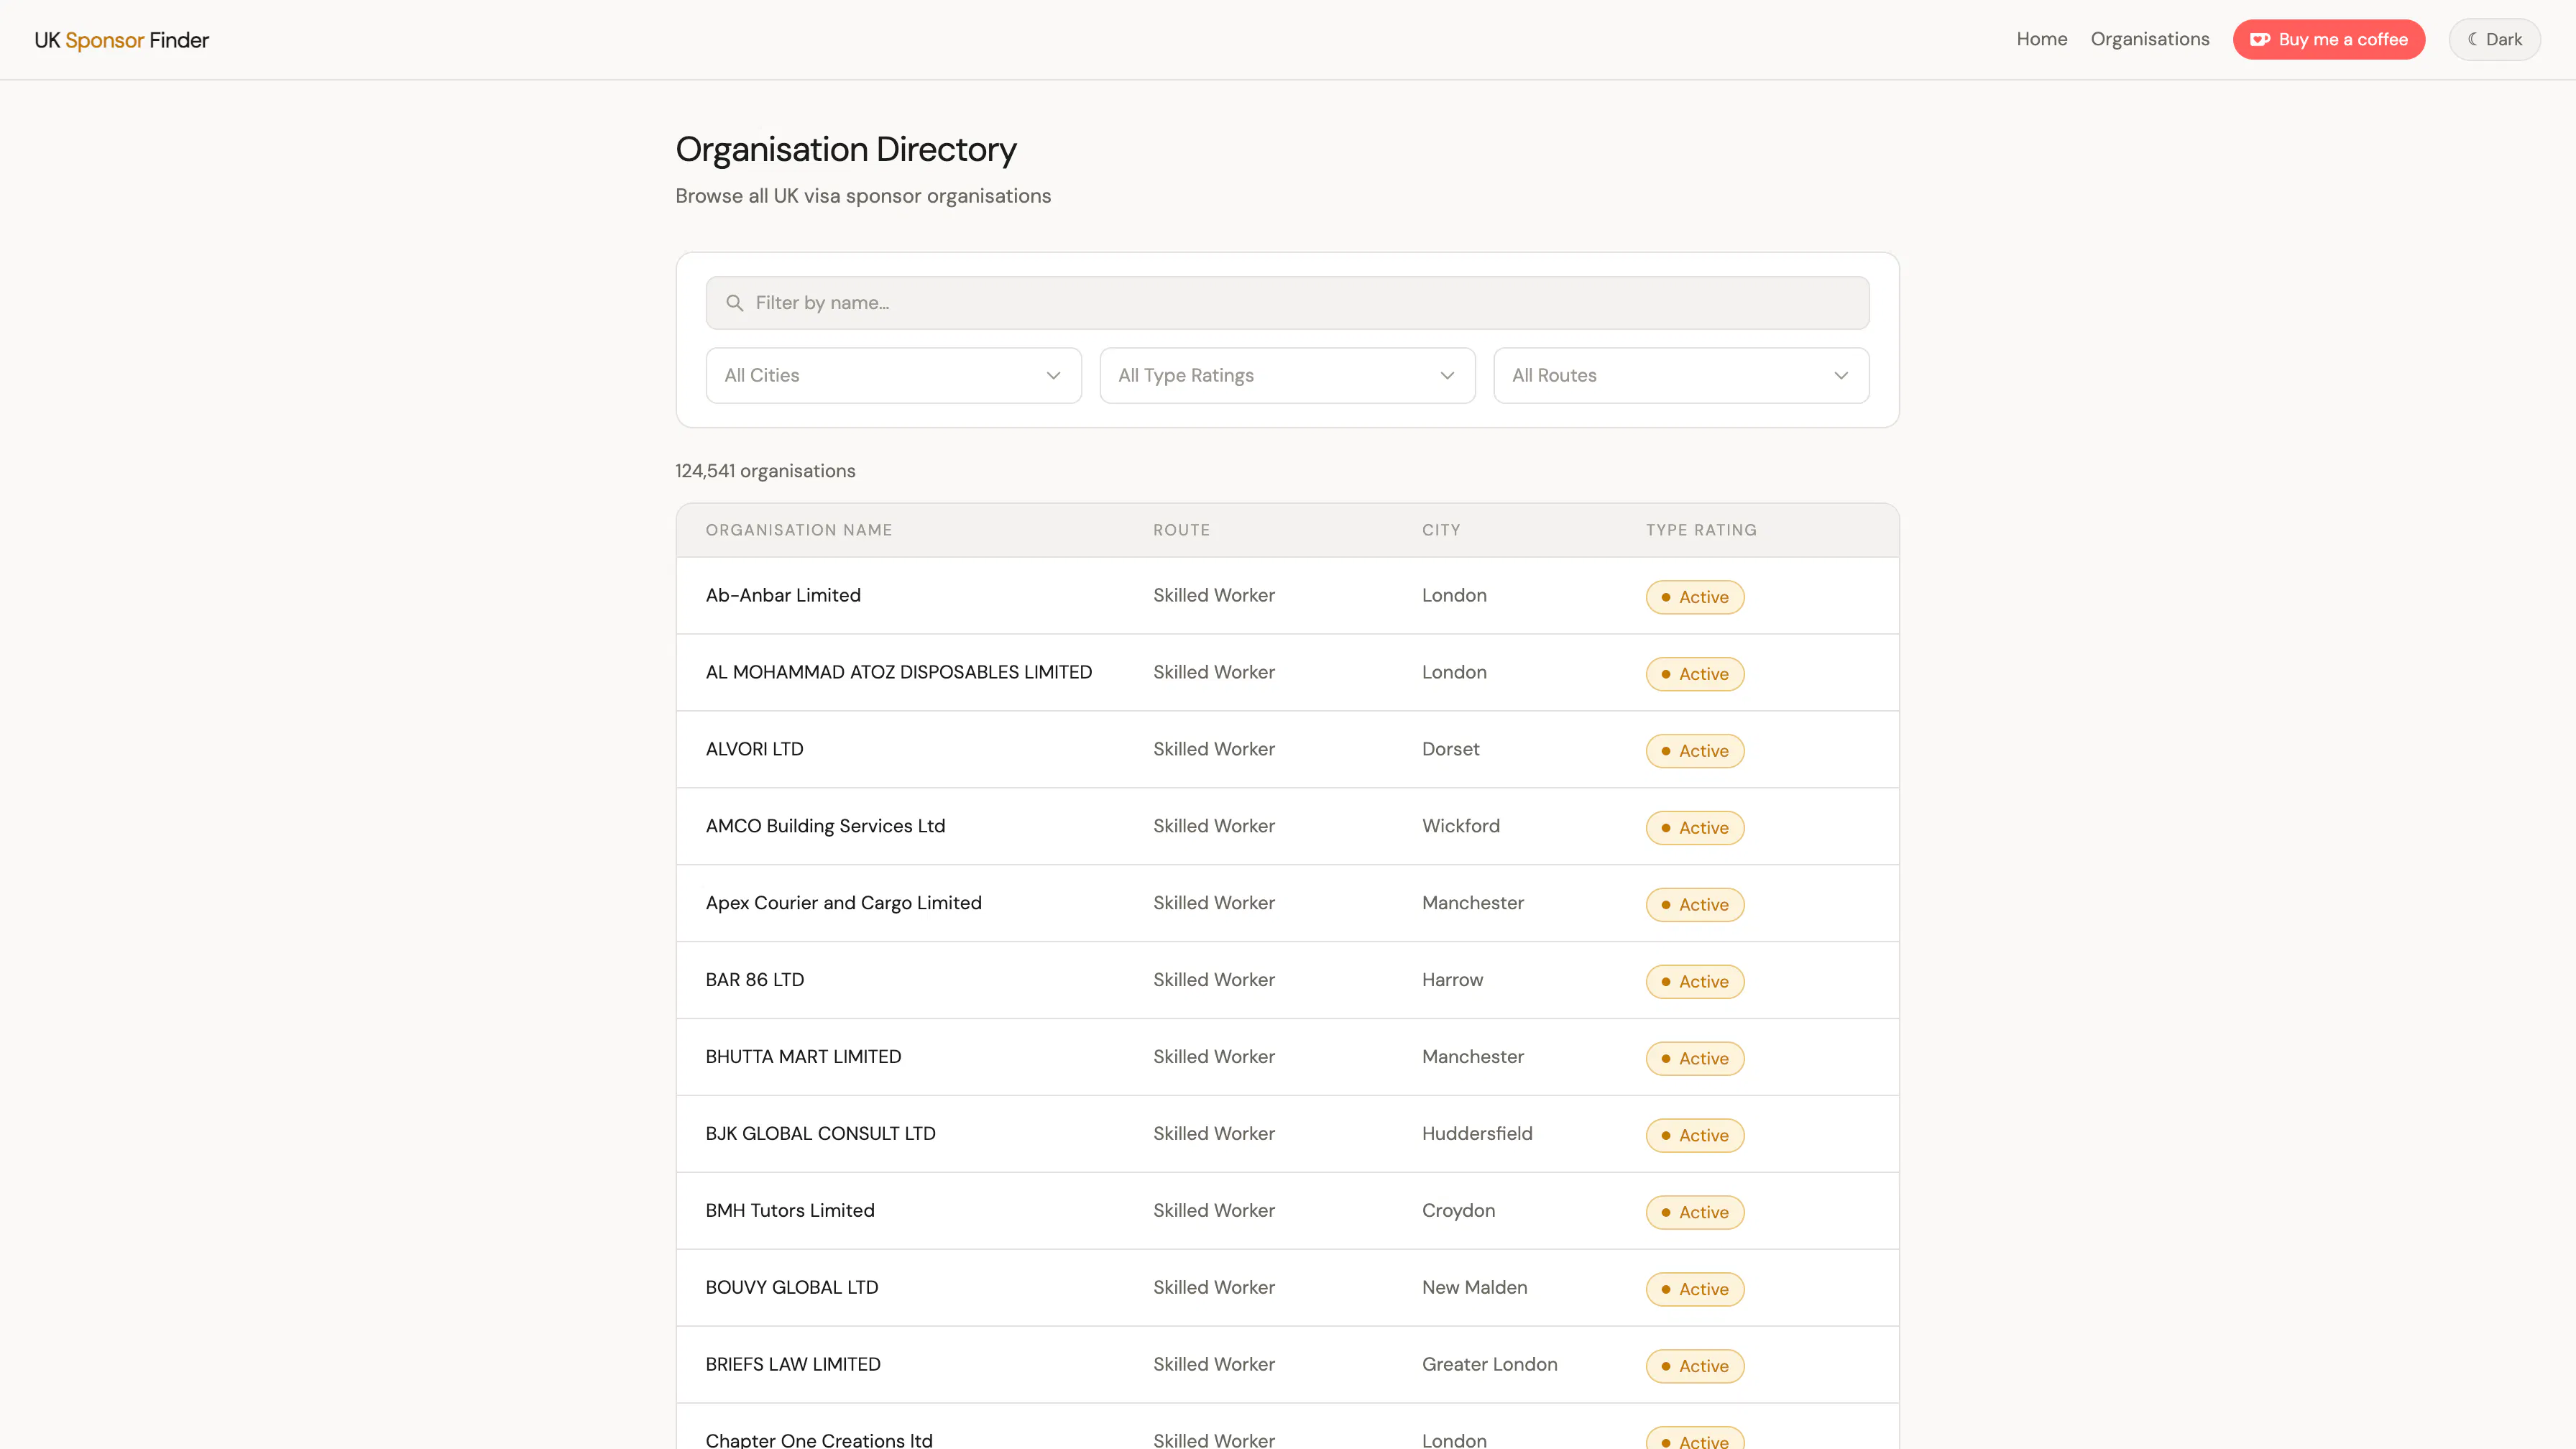
Task: Click Active badge for BRIEFS LAW LIMITED
Action: pos(1695,1367)
